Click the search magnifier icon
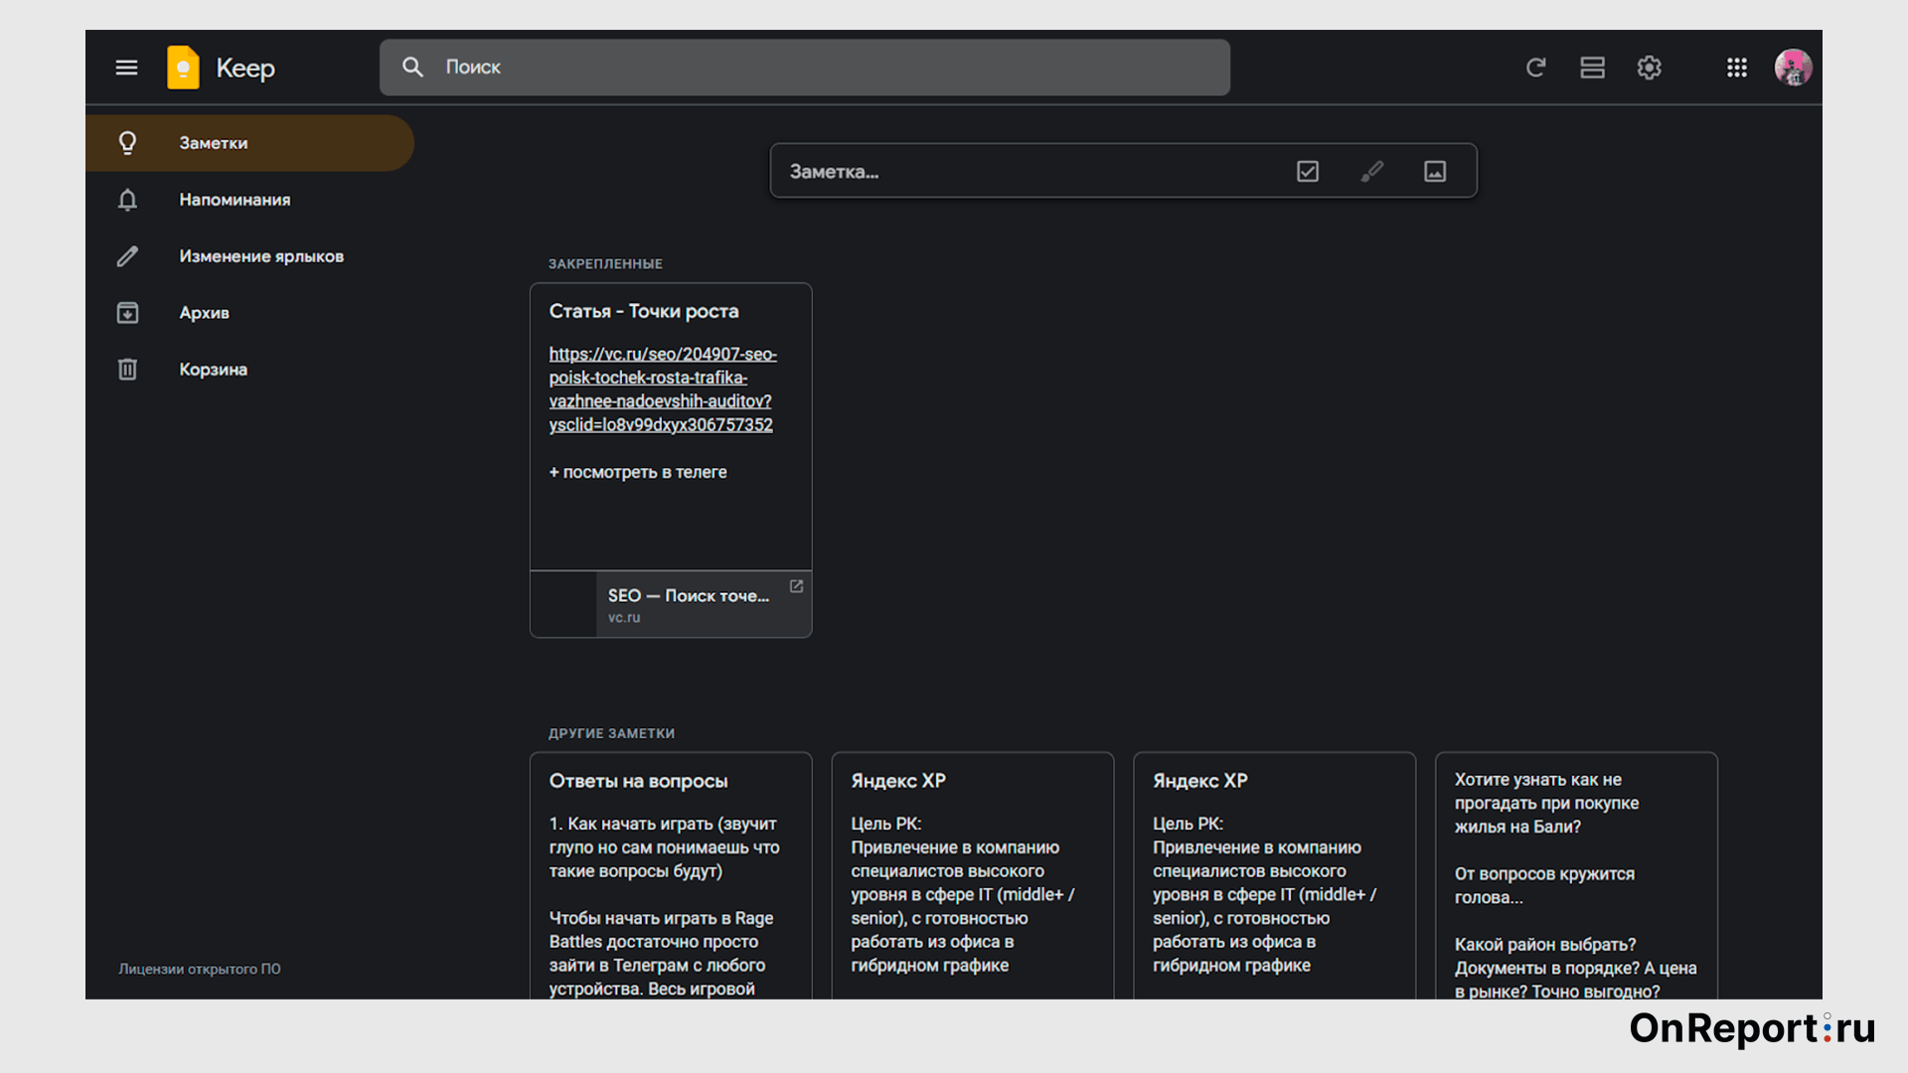This screenshot has width=1908, height=1073. [412, 67]
